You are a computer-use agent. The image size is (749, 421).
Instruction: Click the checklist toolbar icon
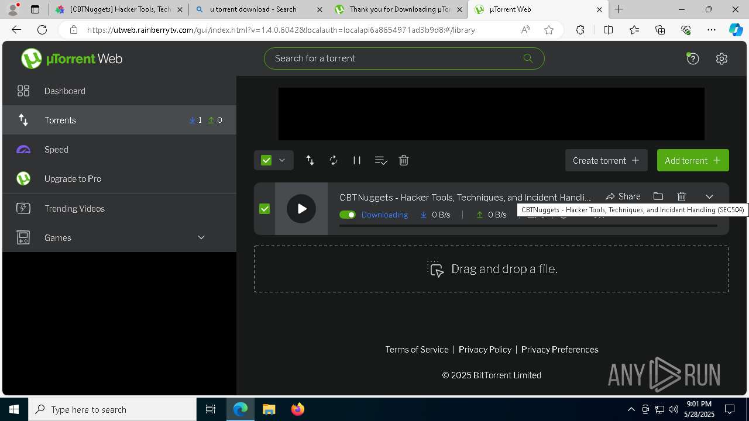pos(381,160)
